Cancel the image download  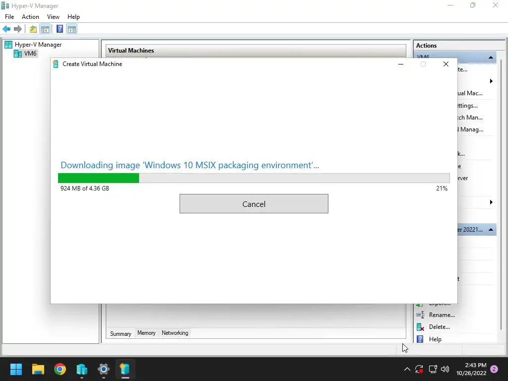[x=254, y=204]
